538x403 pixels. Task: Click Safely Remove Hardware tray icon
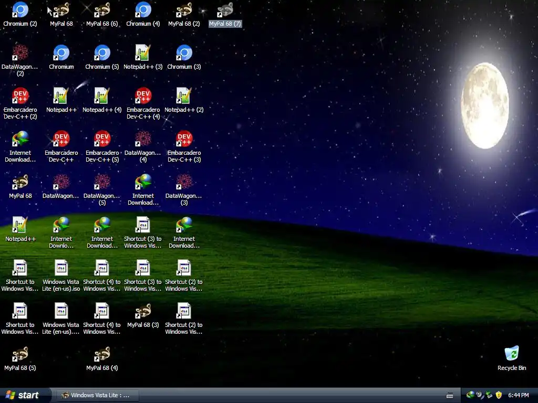click(x=489, y=395)
